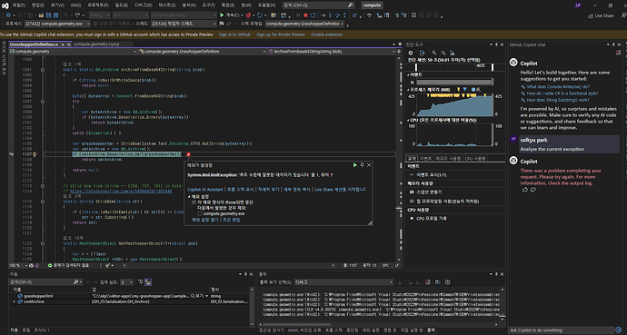Screen dimensions: 627x335
Task: Pin the exception popup window
Action: [x=362, y=165]
